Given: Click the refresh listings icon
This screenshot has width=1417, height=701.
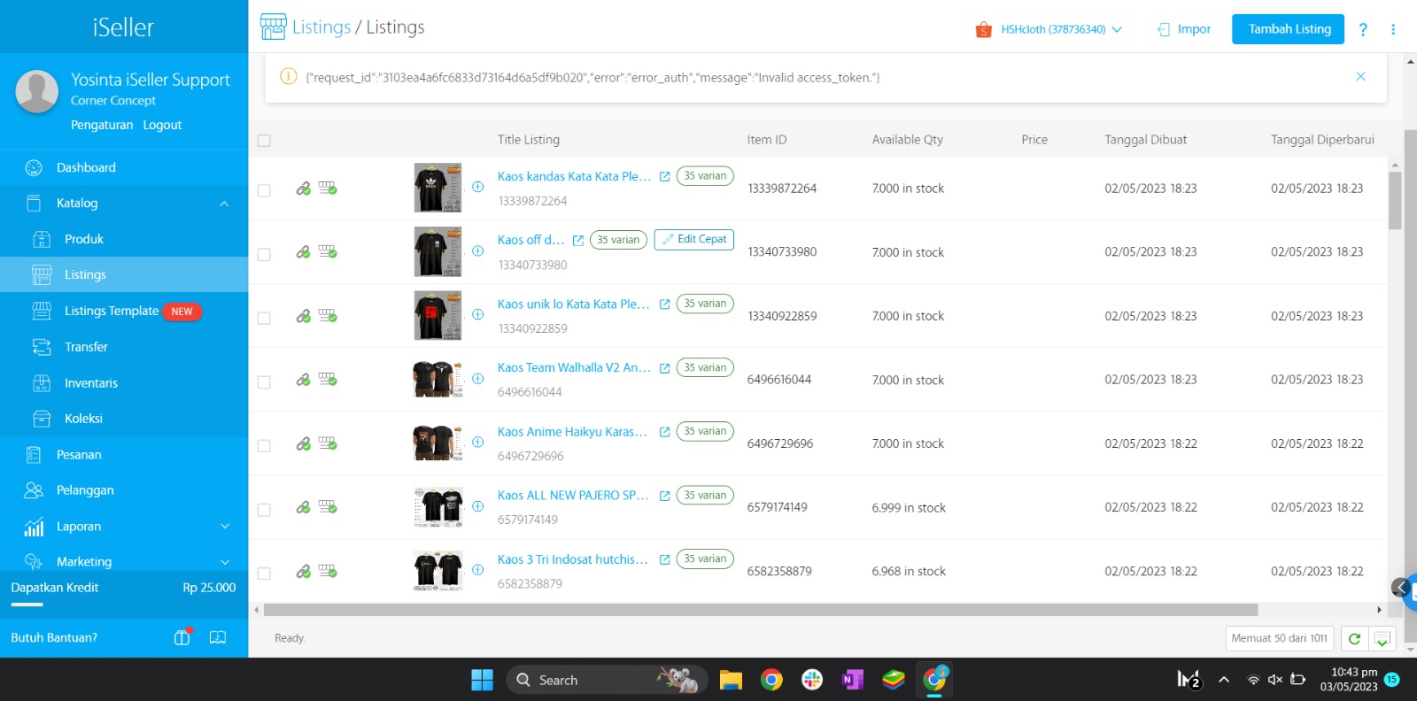Looking at the screenshot, I should pyautogui.click(x=1354, y=638).
